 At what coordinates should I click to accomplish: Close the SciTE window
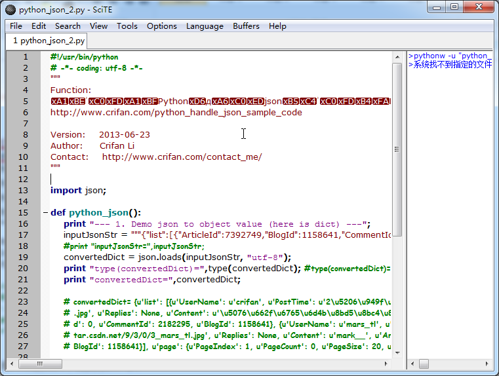coord(479,7)
